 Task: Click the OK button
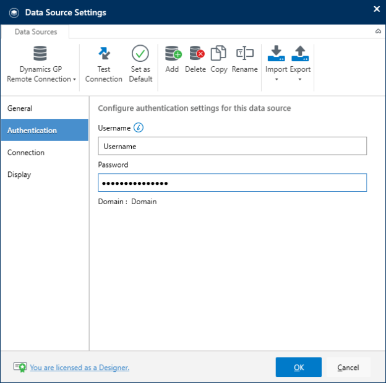point(299,367)
